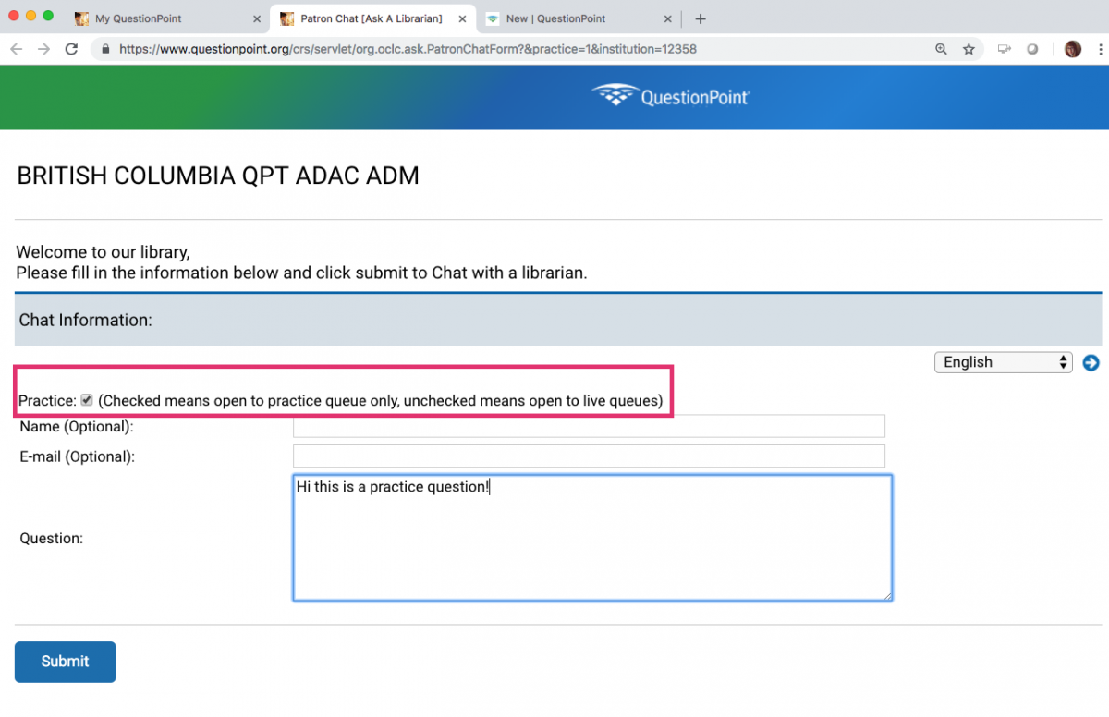
Task: Click in the E-mail (Optional) field
Action: [x=589, y=456]
